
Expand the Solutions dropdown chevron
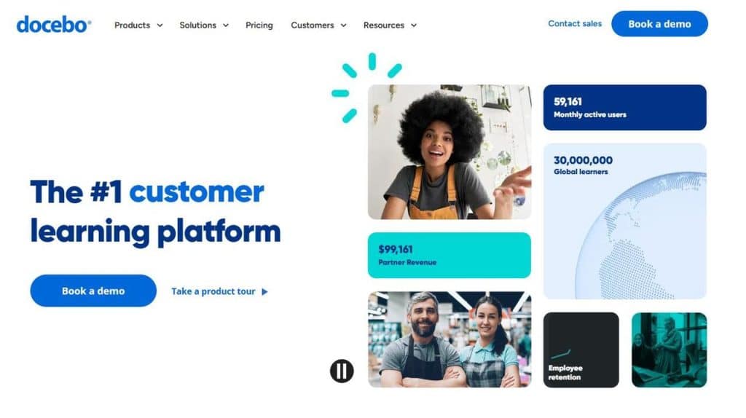(x=226, y=25)
